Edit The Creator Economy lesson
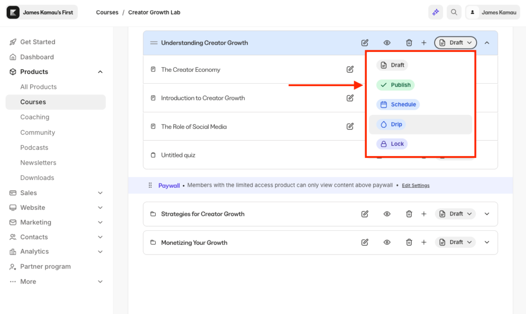This screenshot has width=526, height=314. [350, 69]
